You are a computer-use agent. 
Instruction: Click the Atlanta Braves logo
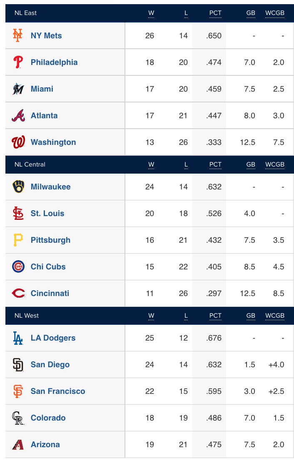coord(18,115)
